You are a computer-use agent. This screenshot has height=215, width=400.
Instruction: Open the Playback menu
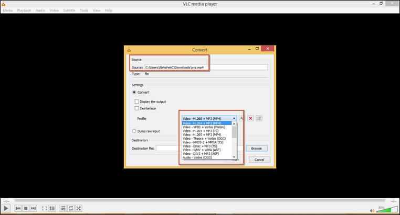coord(24,10)
